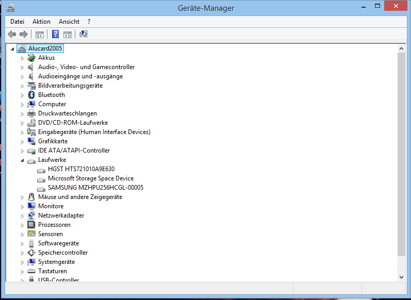This screenshot has height=300, width=411.
Task: Expand the Systemgeräte category
Action: (x=22, y=262)
